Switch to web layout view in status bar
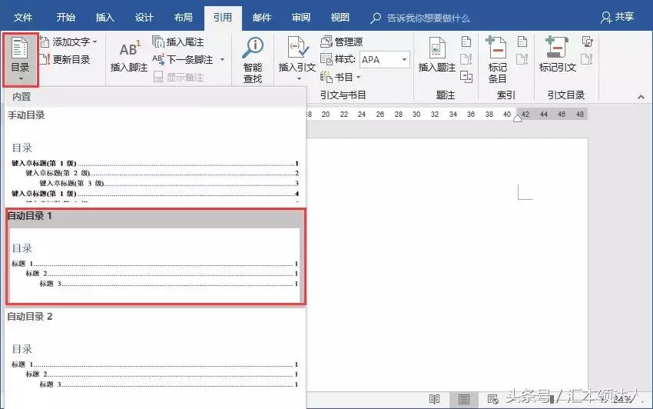Image resolution: width=653 pixels, height=409 pixels. point(493,400)
